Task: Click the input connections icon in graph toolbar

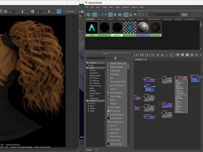Action: click(137, 55)
